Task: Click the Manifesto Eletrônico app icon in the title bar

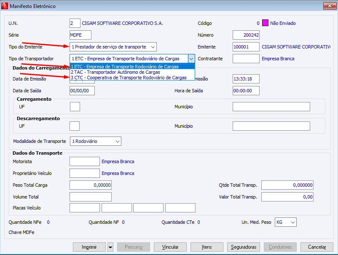Action: point(5,6)
